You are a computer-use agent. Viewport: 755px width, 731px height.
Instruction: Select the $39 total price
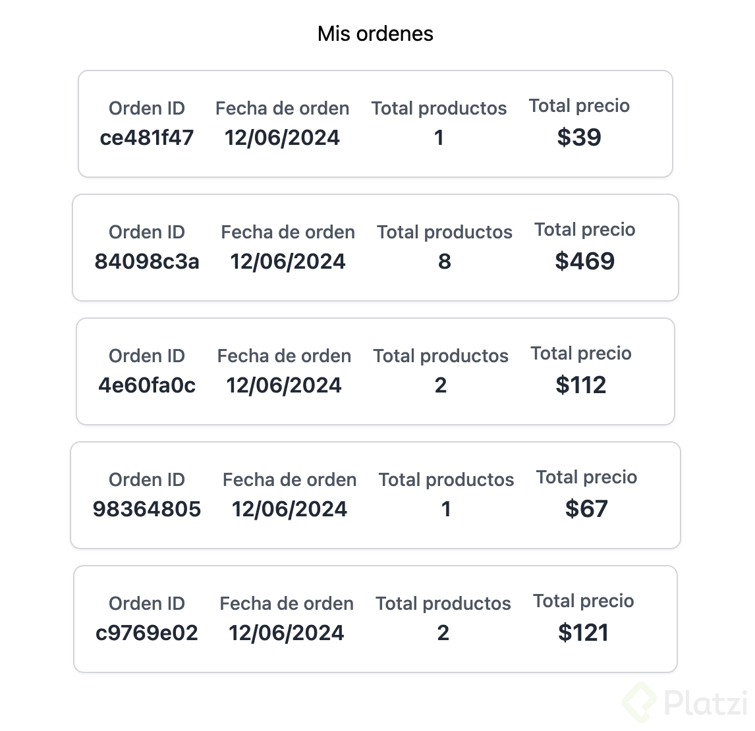(579, 138)
